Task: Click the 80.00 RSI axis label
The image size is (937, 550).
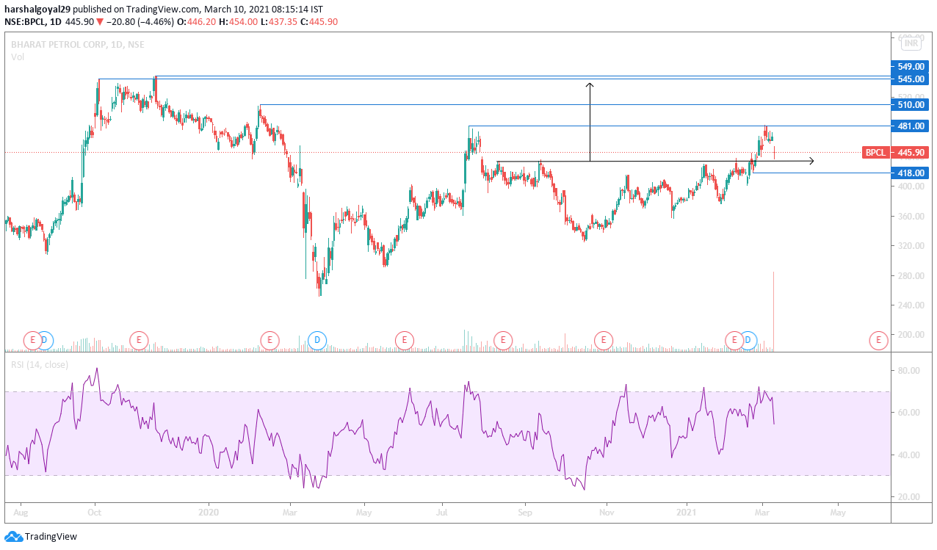Action: (909, 371)
